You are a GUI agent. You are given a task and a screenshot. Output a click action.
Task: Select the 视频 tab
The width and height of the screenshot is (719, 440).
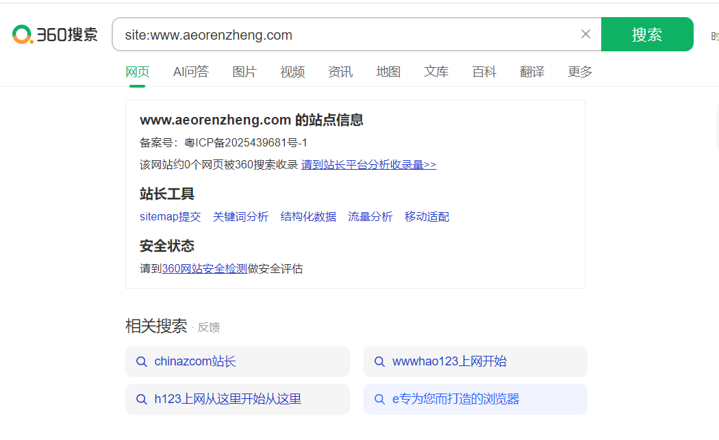(x=292, y=72)
